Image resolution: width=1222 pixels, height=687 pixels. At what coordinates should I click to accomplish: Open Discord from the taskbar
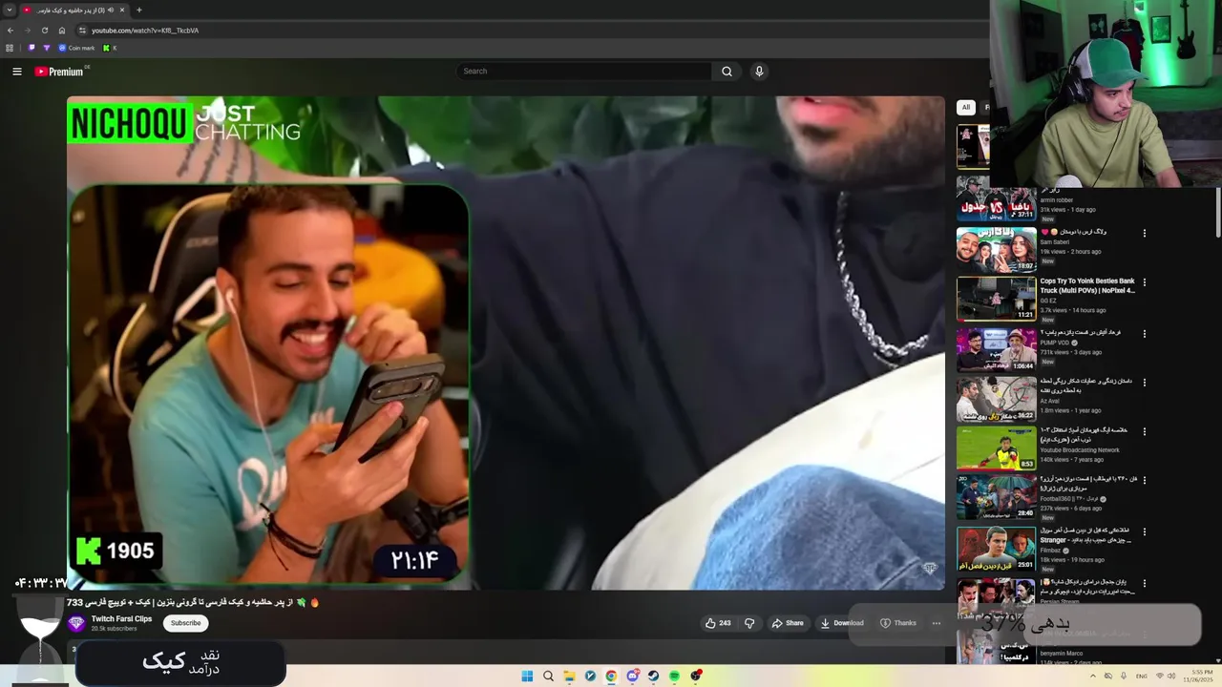632,676
